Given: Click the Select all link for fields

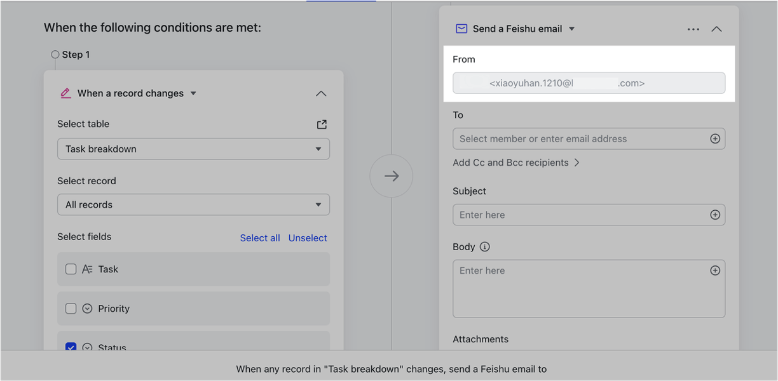Looking at the screenshot, I should 259,237.
